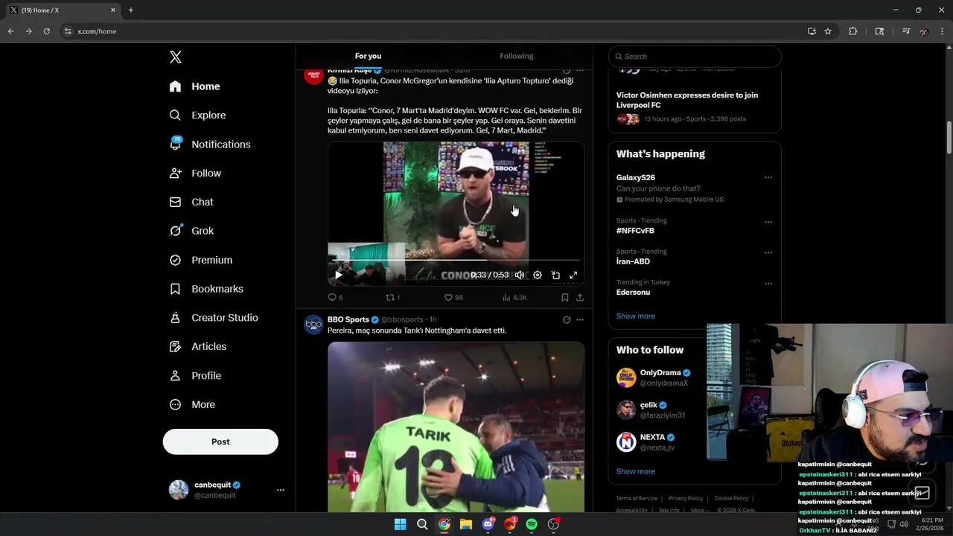Open the Tarık goalkeeper image

point(456,427)
